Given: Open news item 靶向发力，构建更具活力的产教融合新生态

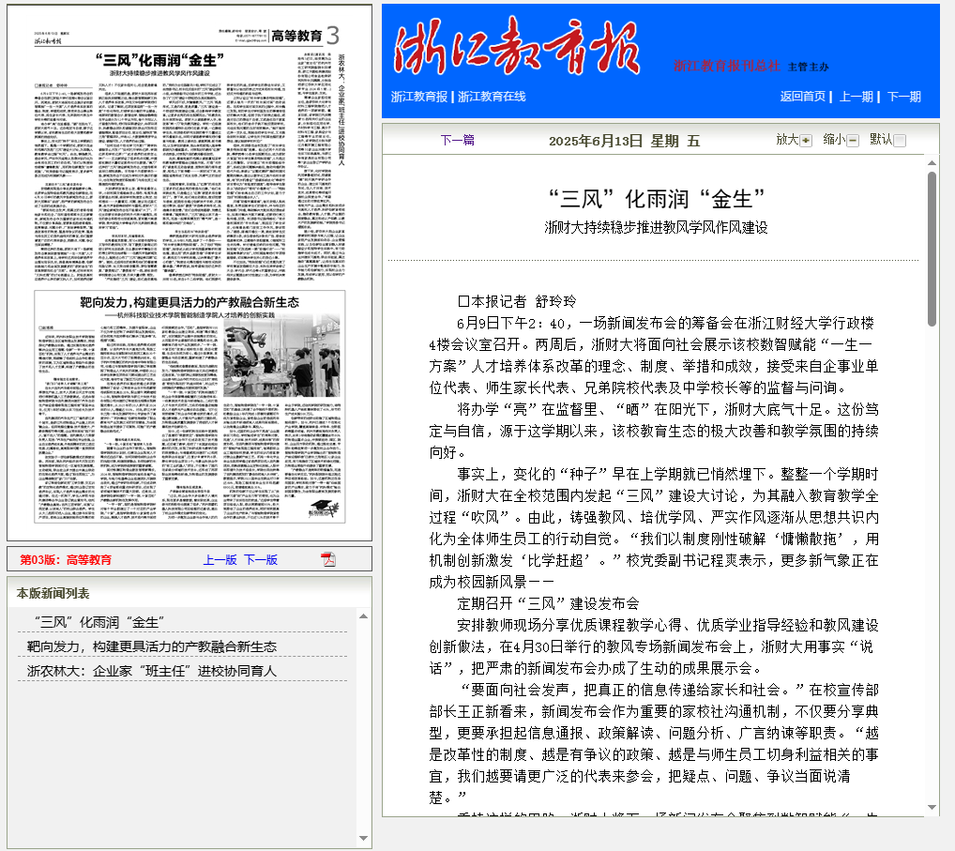Looking at the screenshot, I should coord(152,646).
